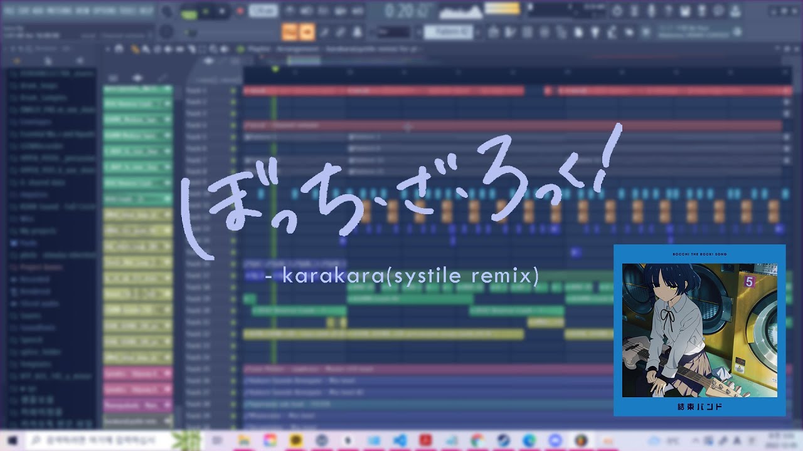This screenshot has width=803, height=451.
Task: Open the pattern selector dropdown
Action: [449, 32]
